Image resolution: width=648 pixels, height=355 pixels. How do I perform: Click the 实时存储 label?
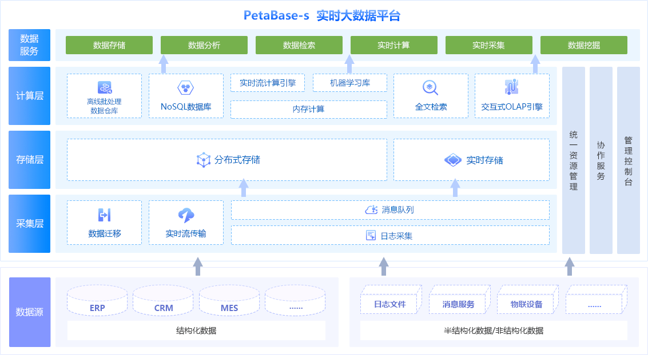pyautogui.click(x=485, y=160)
